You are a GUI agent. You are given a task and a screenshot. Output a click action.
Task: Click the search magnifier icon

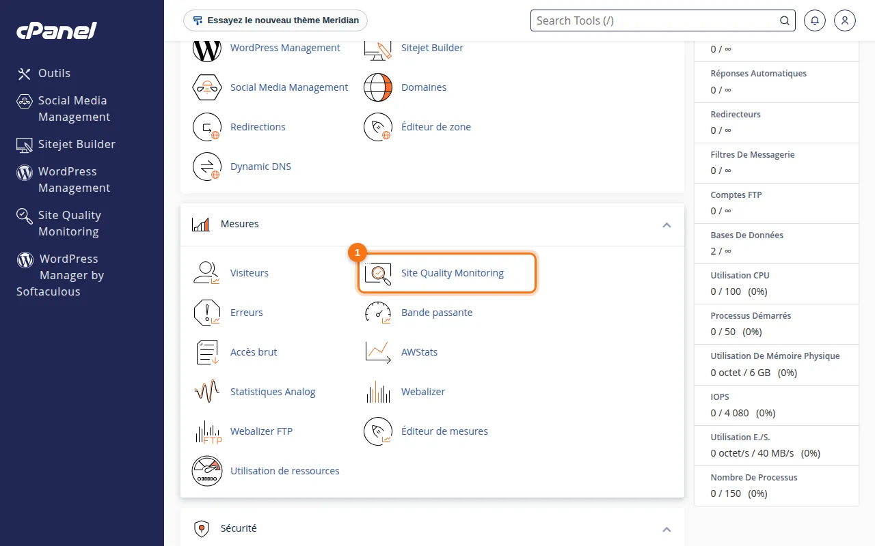785,20
